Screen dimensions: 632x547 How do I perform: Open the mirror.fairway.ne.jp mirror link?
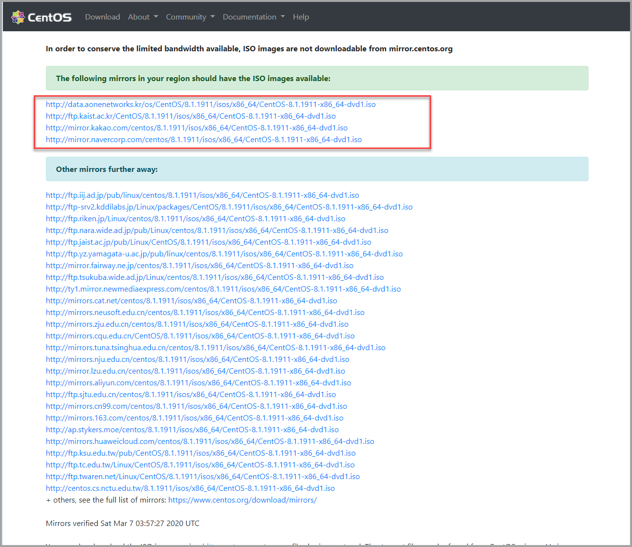click(x=199, y=266)
